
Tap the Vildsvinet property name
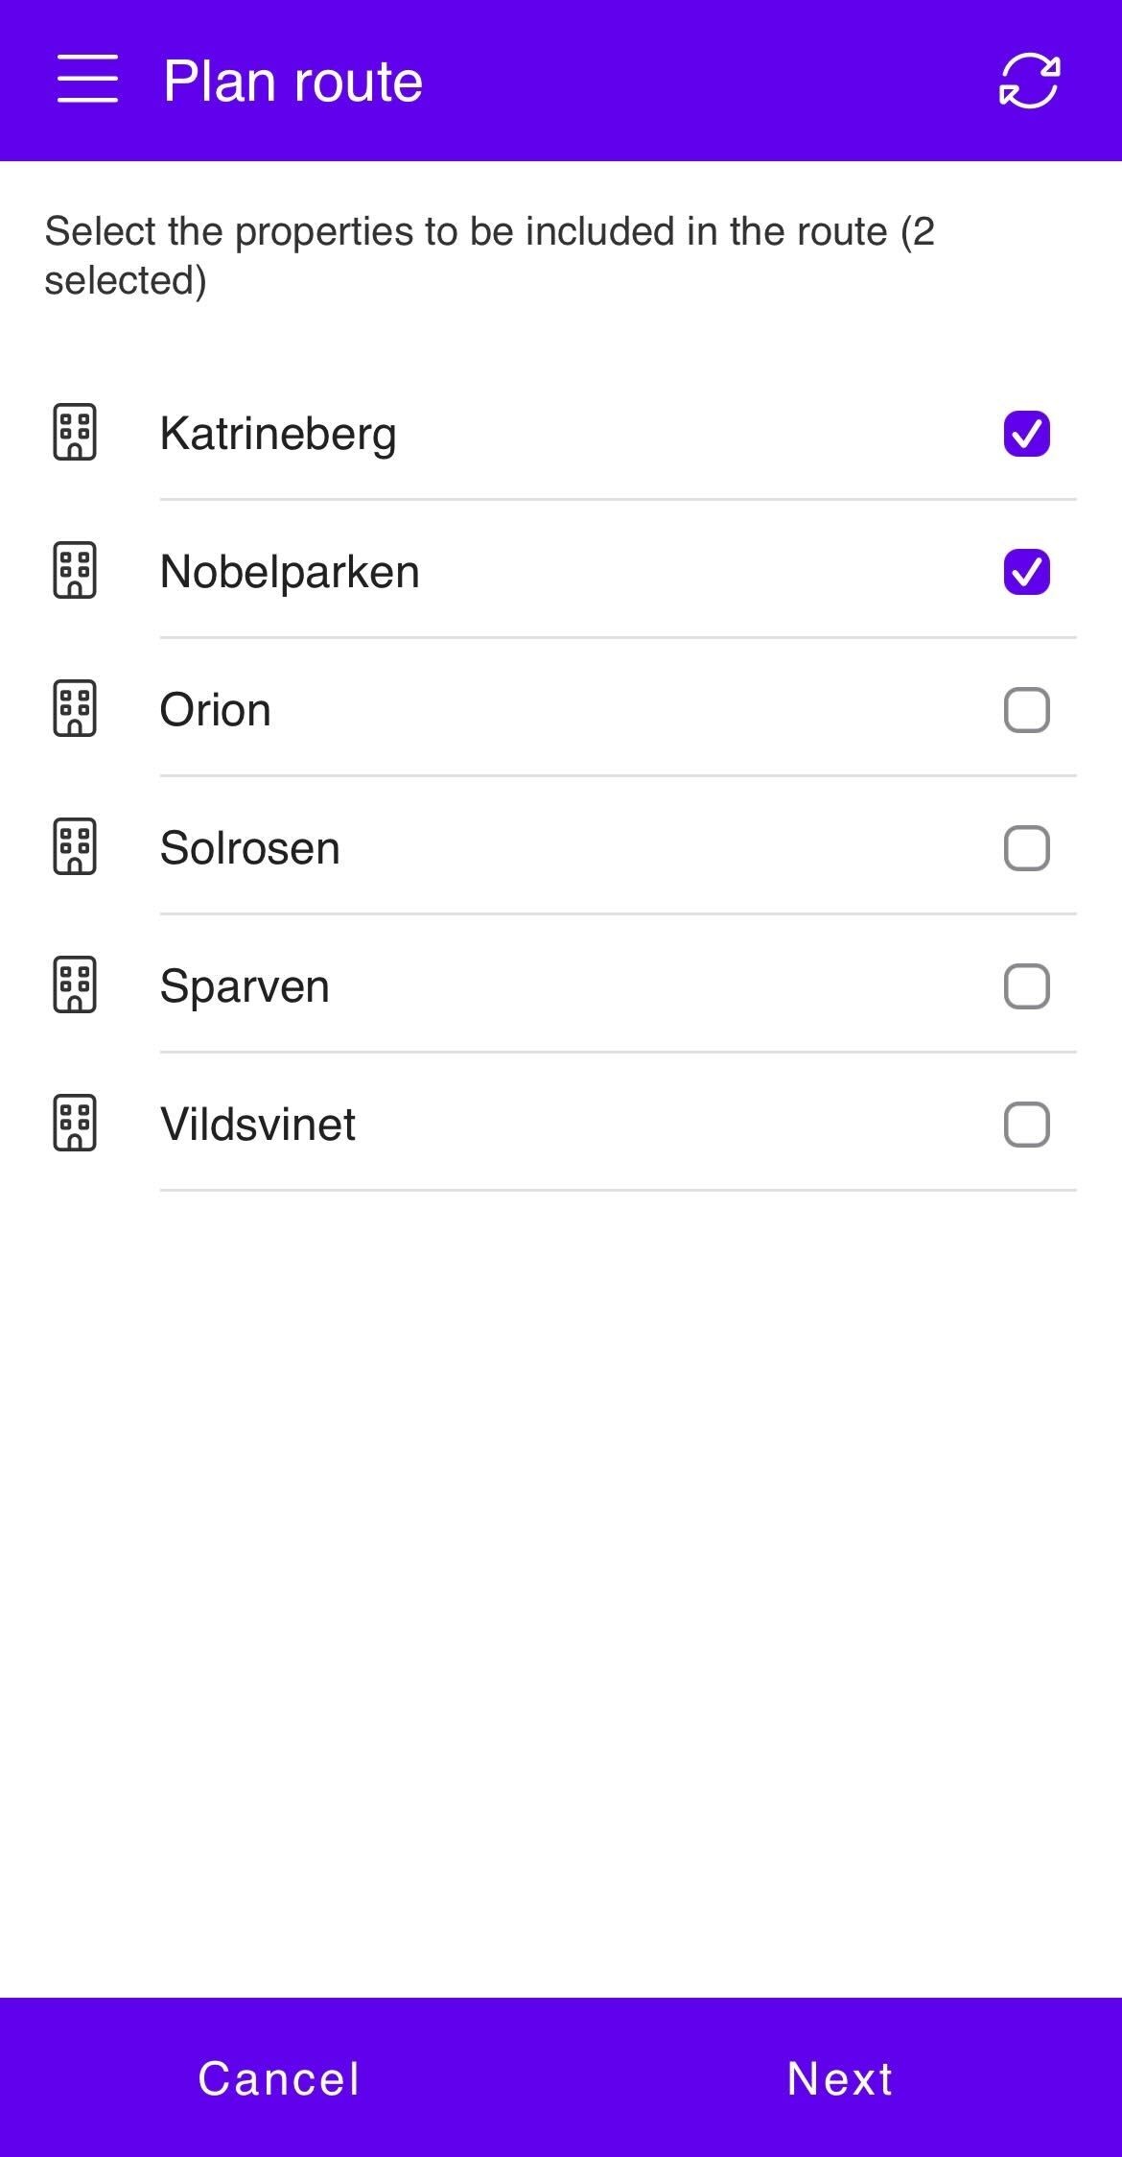coord(258,1125)
